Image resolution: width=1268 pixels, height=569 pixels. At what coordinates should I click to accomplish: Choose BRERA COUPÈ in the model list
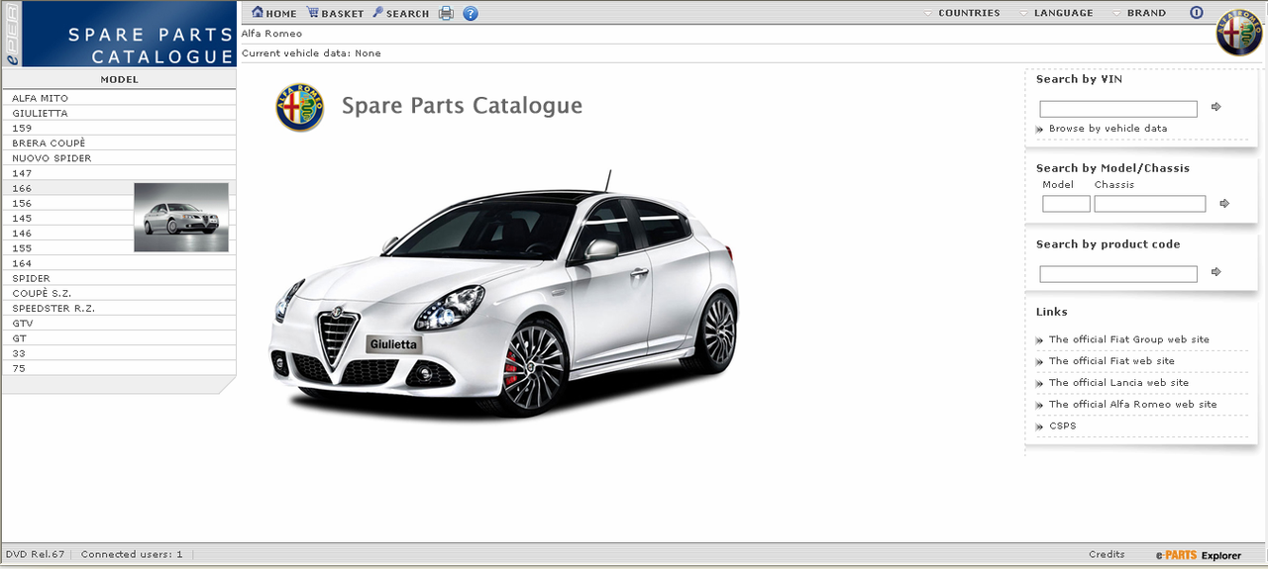49,143
